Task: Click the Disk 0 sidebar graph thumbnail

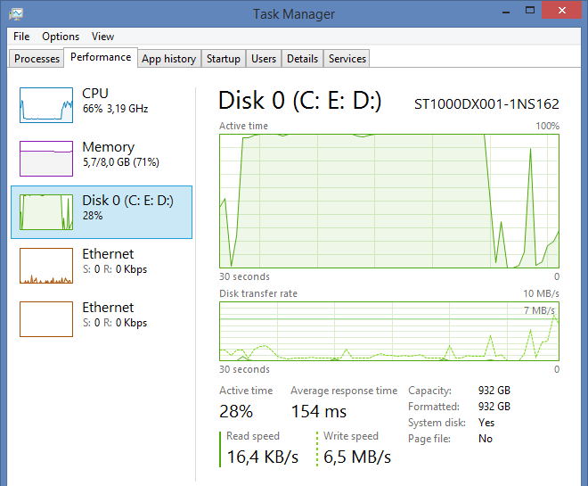Action: (x=46, y=212)
